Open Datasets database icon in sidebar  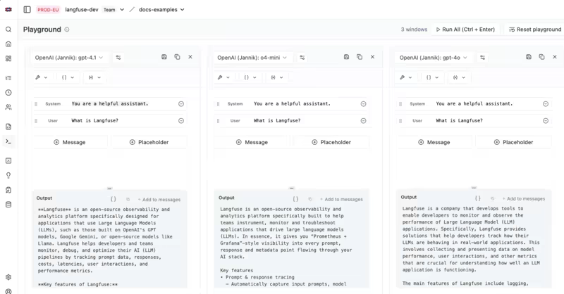(8, 205)
